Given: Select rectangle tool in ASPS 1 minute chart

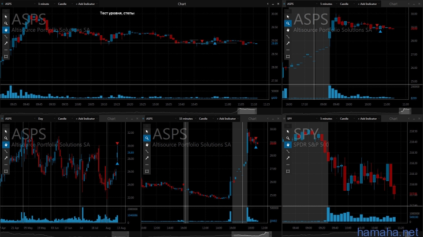Looking at the screenshot, I should [x=6, y=56].
